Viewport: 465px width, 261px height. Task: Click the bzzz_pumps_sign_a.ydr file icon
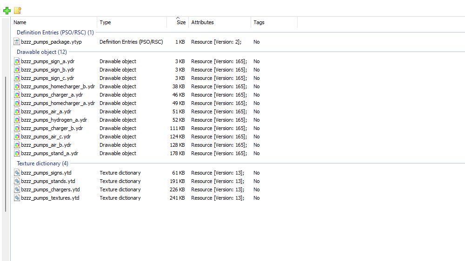pyautogui.click(x=17, y=61)
